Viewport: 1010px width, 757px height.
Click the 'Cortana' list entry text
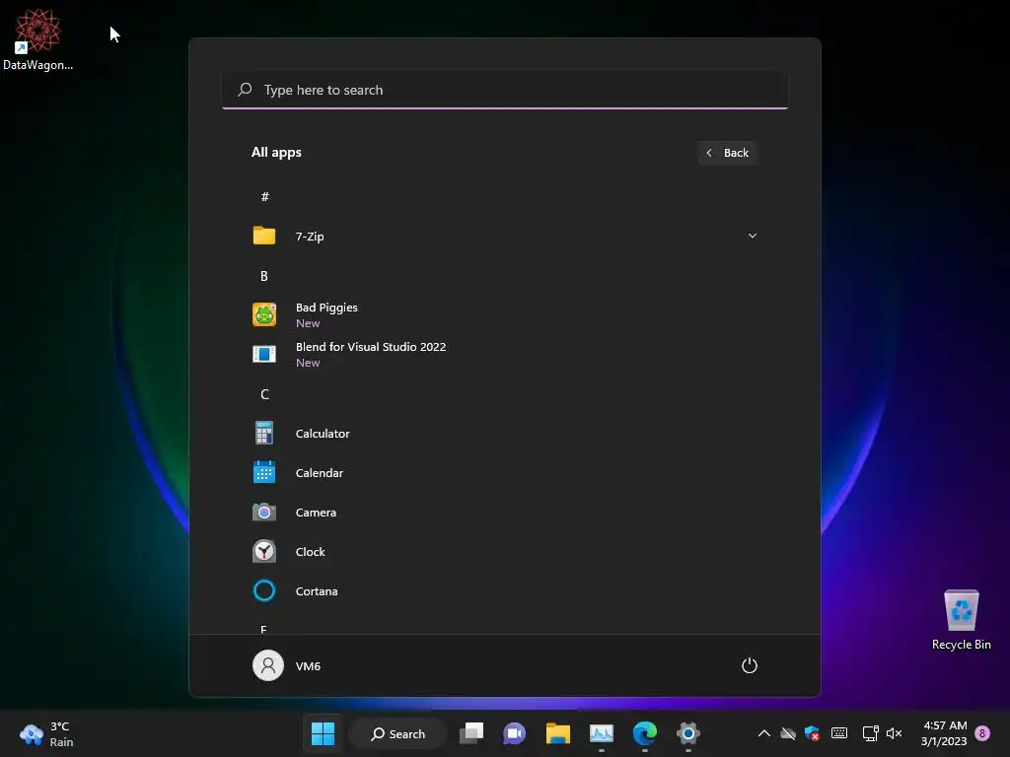(x=317, y=591)
